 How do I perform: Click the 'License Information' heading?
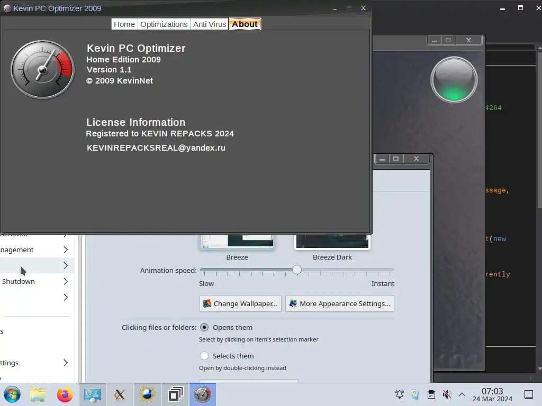pos(136,122)
